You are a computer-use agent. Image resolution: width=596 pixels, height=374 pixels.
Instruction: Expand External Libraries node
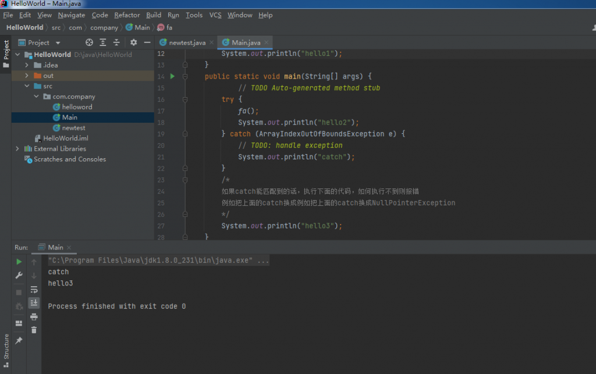coord(17,149)
